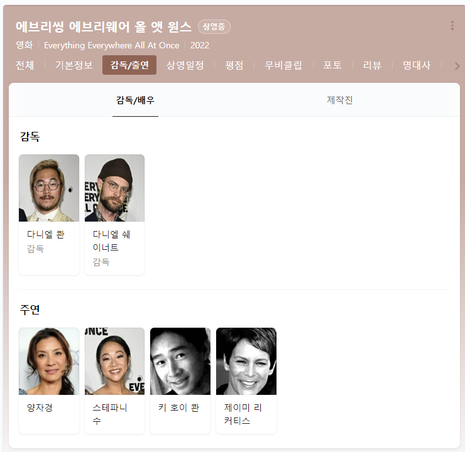This screenshot has height=452, width=465.
Task: Select the 전체 tab
Action: click(25, 65)
